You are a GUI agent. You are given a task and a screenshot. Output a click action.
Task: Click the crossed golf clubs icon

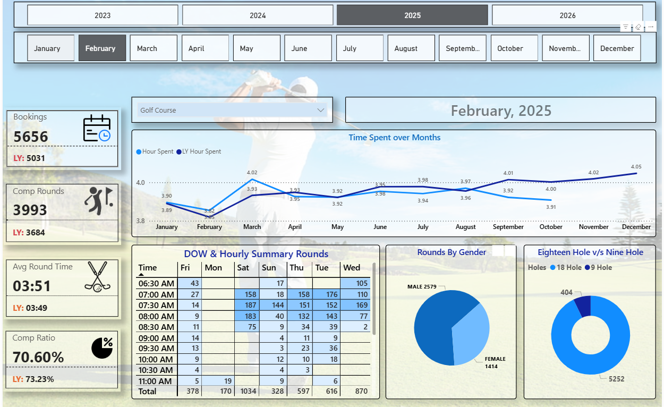(98, 277)
